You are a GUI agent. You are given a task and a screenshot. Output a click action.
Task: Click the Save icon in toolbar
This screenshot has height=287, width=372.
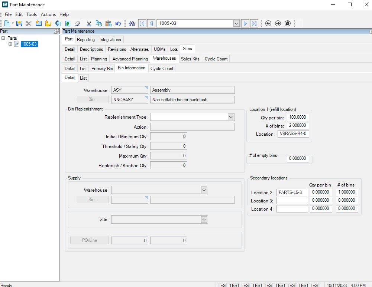(x=19, y=23)
